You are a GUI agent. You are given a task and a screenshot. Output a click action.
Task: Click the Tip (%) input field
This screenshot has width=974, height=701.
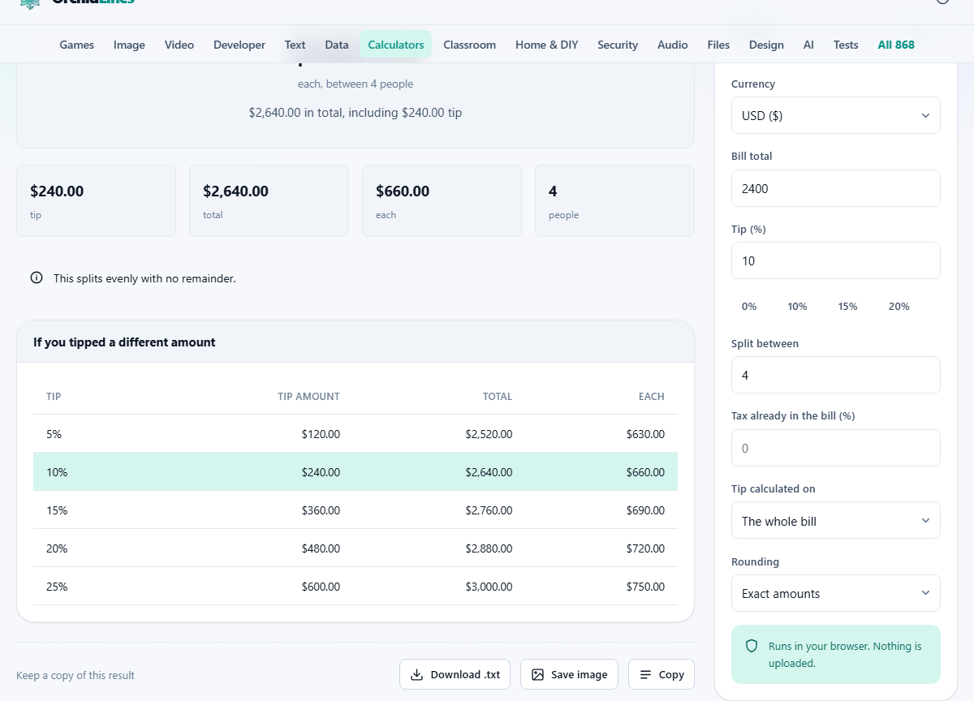coord(836,260)
